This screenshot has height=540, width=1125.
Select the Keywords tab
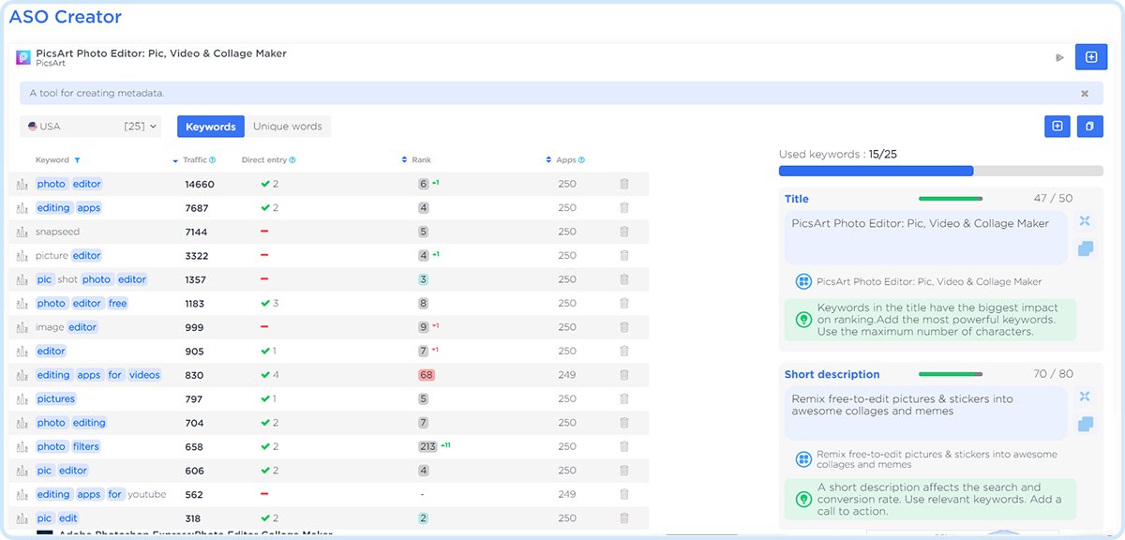[x=210, y=127]
